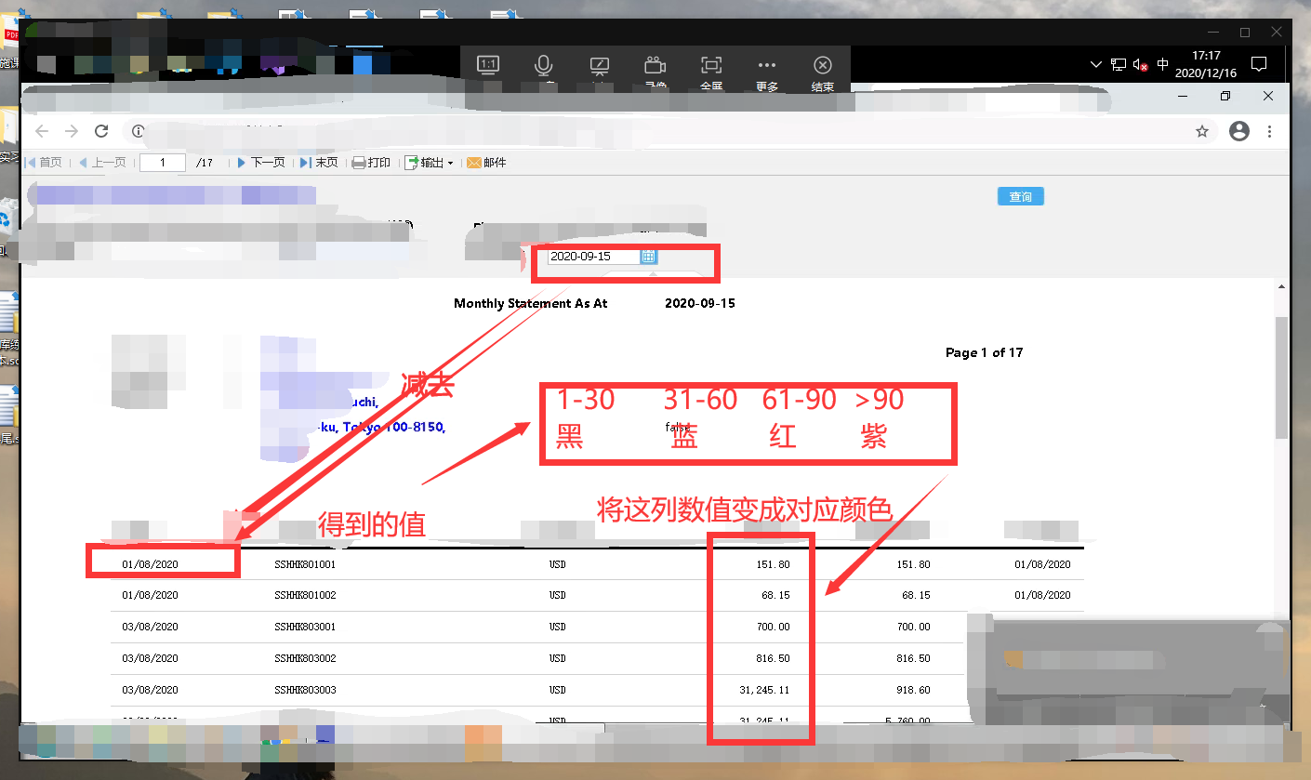Reload the browser page

tap(102, 131)
